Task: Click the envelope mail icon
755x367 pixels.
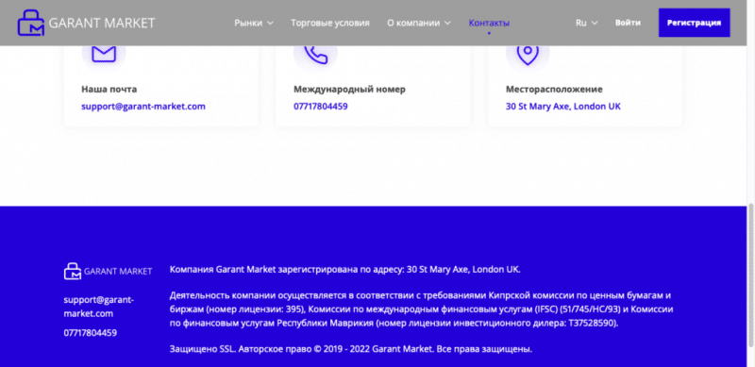Action: click(104, 53)
